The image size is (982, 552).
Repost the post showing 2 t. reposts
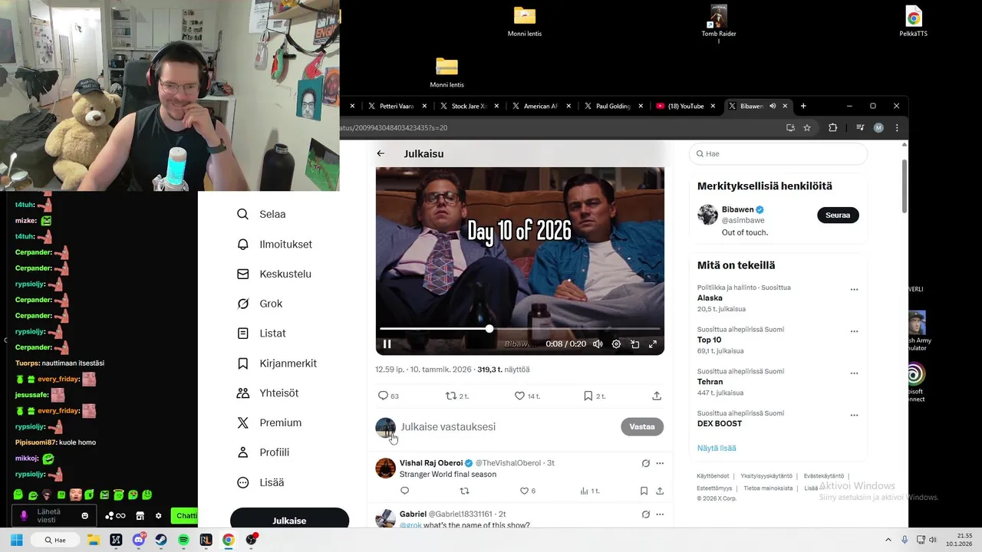(x=451, y=396)
